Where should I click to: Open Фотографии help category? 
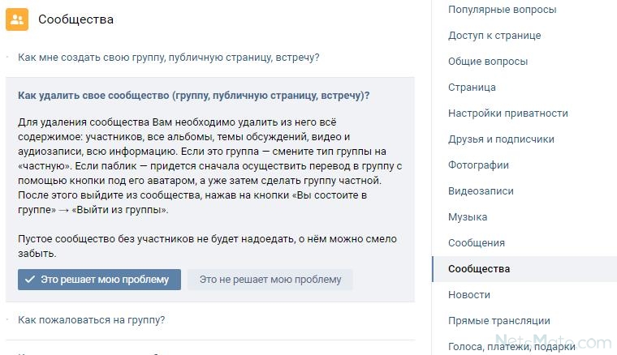coord(478,165)
